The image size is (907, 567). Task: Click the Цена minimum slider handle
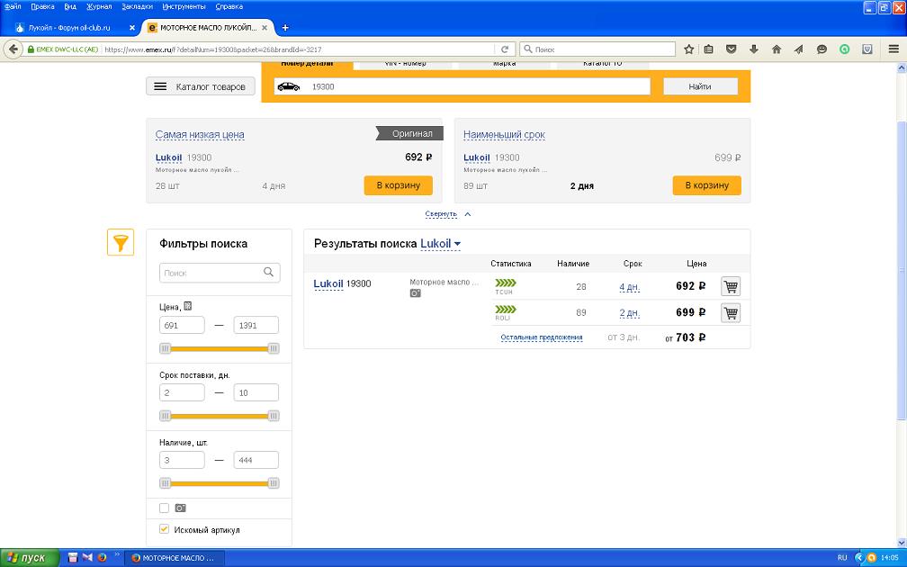[166, 348]
